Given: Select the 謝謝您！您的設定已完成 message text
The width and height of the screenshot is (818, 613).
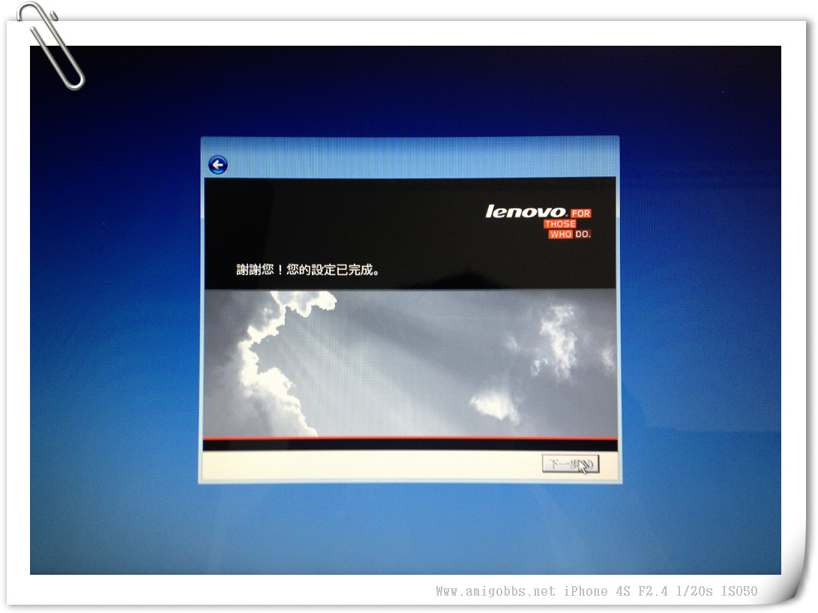Looking at the screenshot, I should 308,270.
